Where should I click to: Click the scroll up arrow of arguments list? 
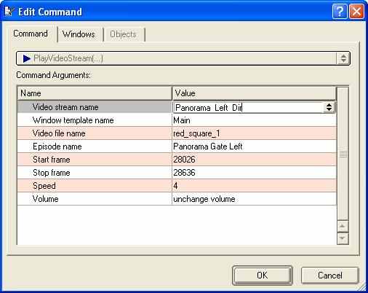(x=343, y=226)
